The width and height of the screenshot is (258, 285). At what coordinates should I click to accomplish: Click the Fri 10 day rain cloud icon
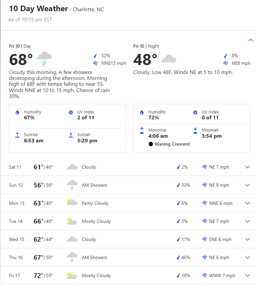(44, 58)
